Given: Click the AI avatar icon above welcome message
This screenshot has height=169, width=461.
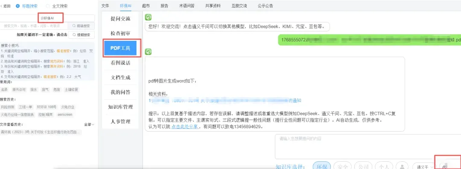Looking at the screenshot, I should (149, 17).
